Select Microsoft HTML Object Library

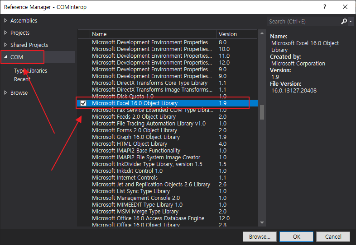[167, 144]
